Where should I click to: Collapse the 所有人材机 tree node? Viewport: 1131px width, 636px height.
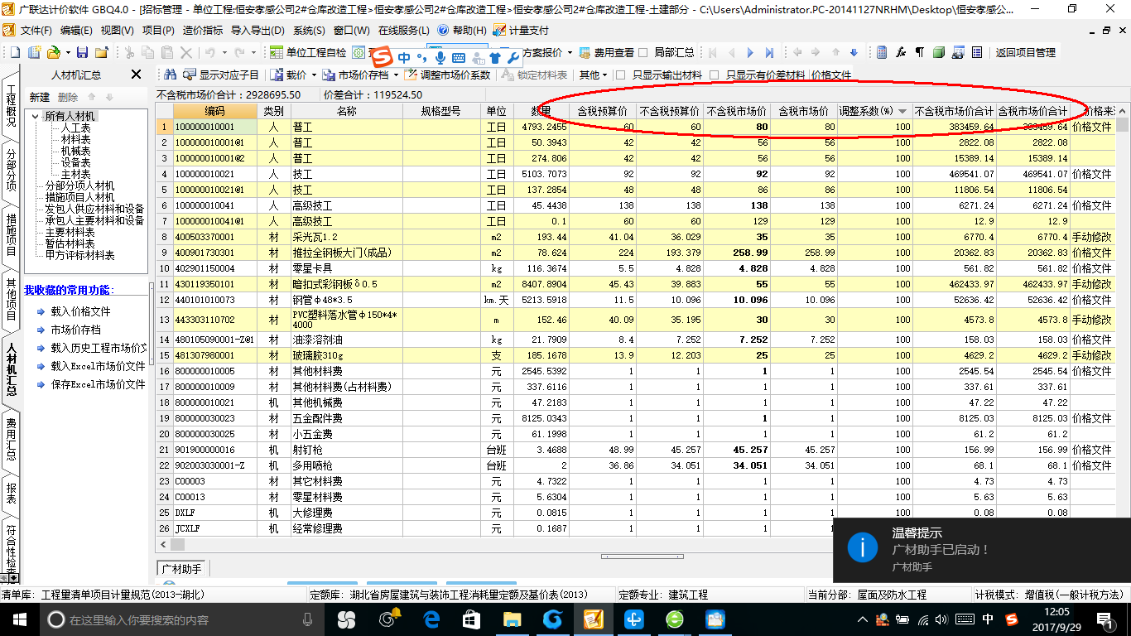(36, 116)
